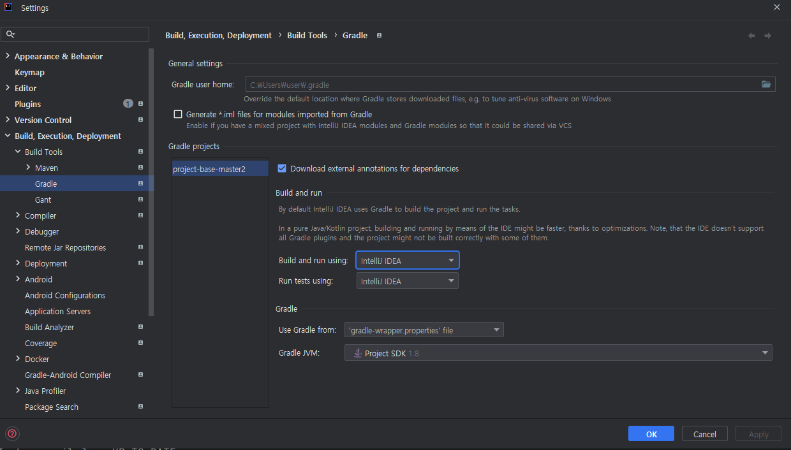Click the project-scope icon on Build Tools row
The height and width of the screenshot is (450, 791).
140,152
